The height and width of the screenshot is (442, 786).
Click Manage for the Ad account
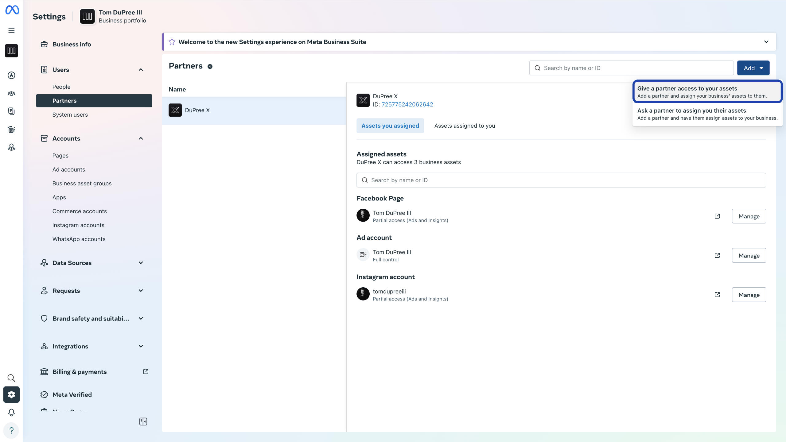pos(749,255)
